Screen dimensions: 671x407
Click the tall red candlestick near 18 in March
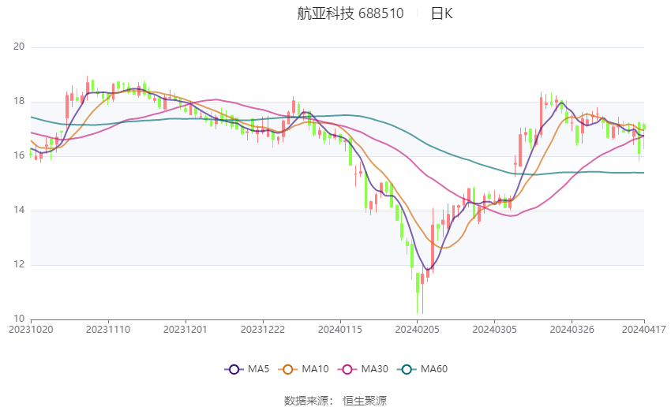541,114
